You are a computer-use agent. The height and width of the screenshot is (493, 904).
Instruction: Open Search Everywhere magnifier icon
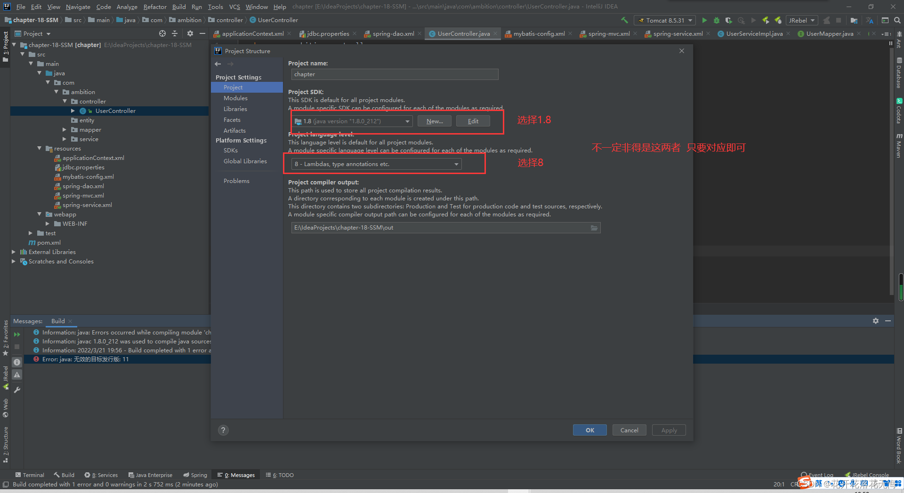coord(897,20)
